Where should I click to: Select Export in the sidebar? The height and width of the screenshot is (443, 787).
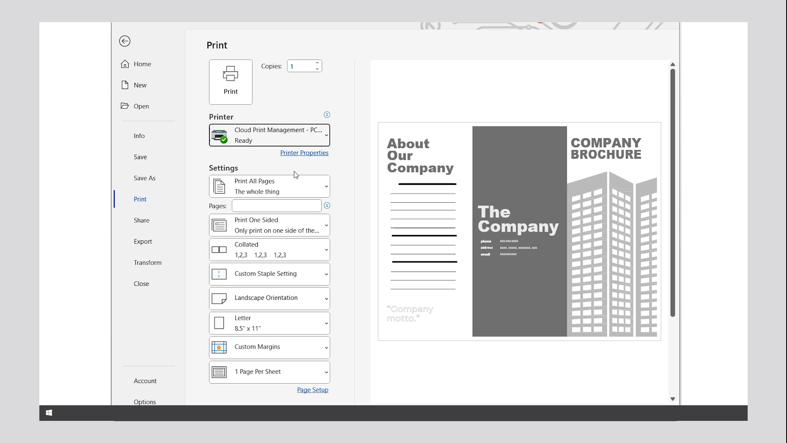pyautogui.click(x=143, y=241)
